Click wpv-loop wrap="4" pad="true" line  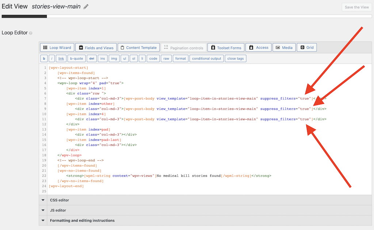[x=91, y=83]
